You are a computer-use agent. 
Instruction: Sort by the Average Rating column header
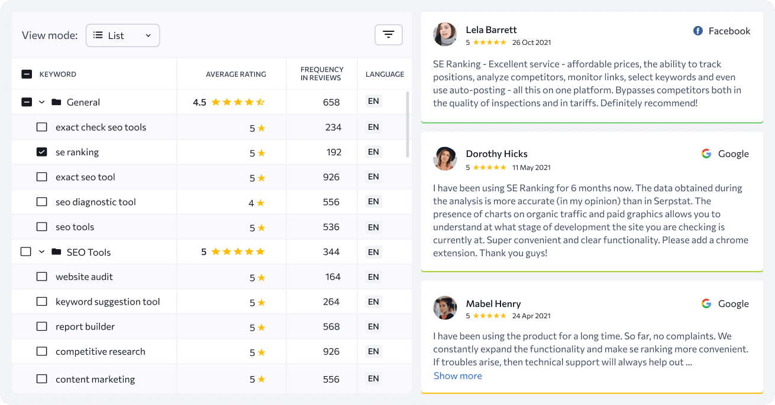coord(236,74)
